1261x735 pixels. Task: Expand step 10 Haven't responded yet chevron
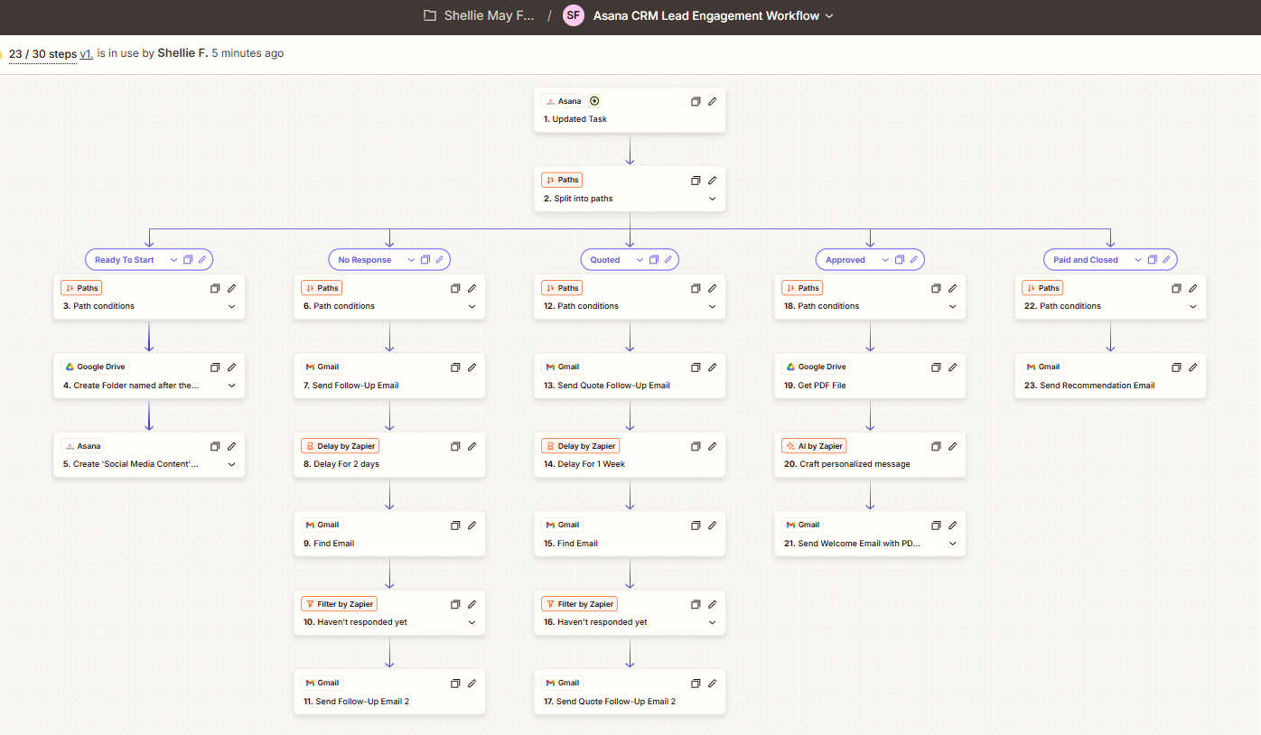(x=472, y=622)
